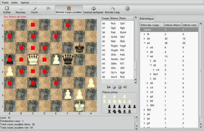Step forward one move button
Screen dimensions: 204x132
coord(120,87)
